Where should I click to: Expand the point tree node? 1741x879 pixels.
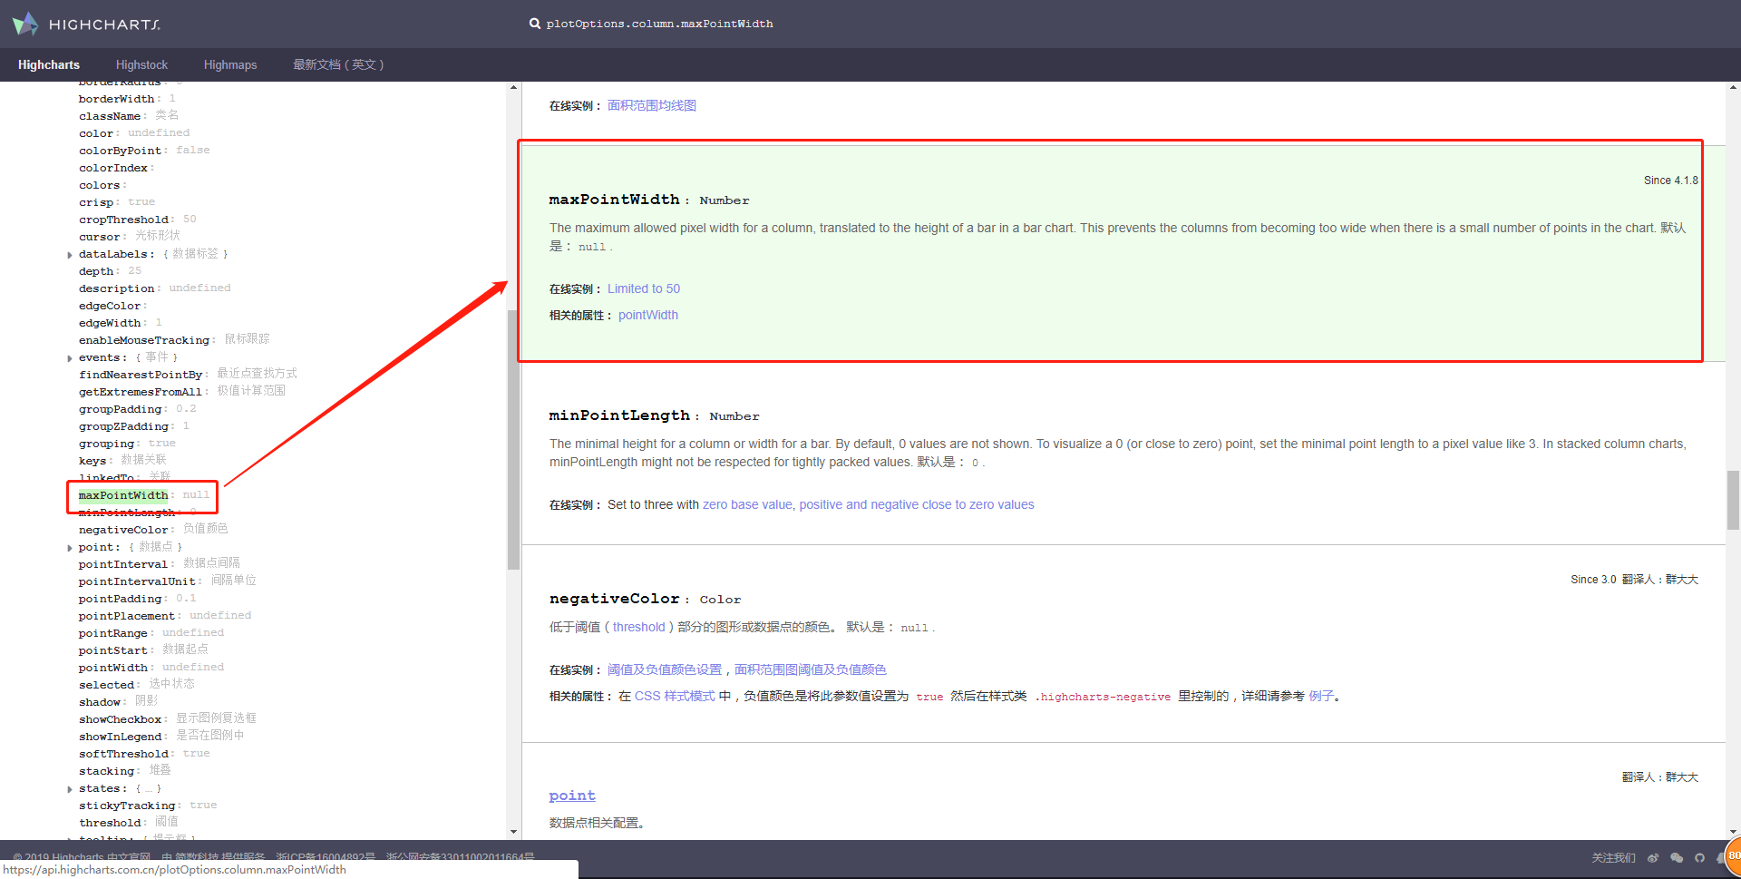(70, 548)
